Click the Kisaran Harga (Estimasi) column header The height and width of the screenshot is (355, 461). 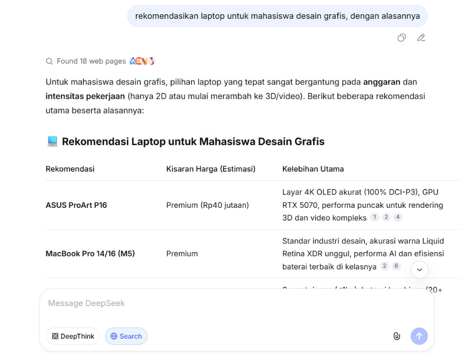click(211, 169)
